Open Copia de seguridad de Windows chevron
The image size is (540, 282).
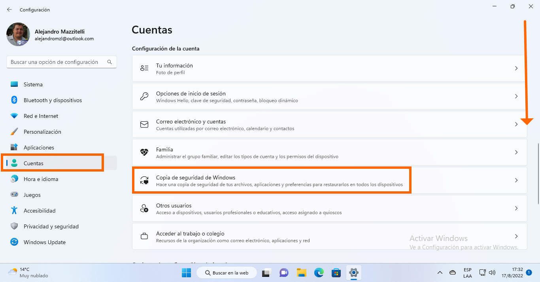[516, 180]
